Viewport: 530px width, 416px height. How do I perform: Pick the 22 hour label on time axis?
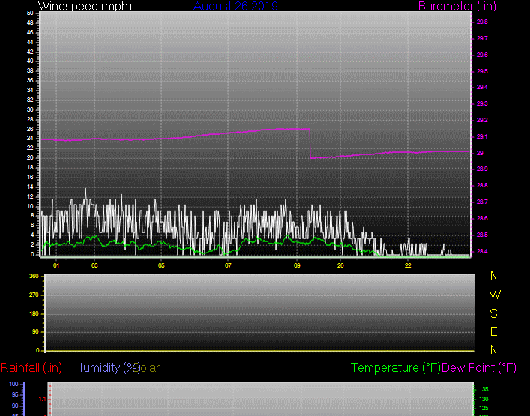[x=408, y=265]
